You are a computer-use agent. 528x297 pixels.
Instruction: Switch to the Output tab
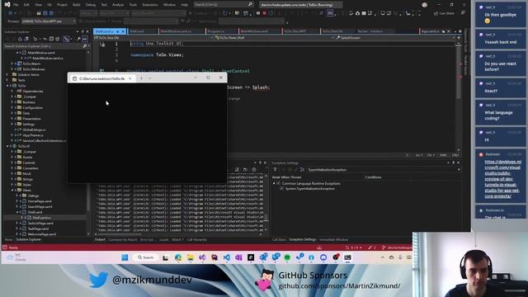(100, 240)
